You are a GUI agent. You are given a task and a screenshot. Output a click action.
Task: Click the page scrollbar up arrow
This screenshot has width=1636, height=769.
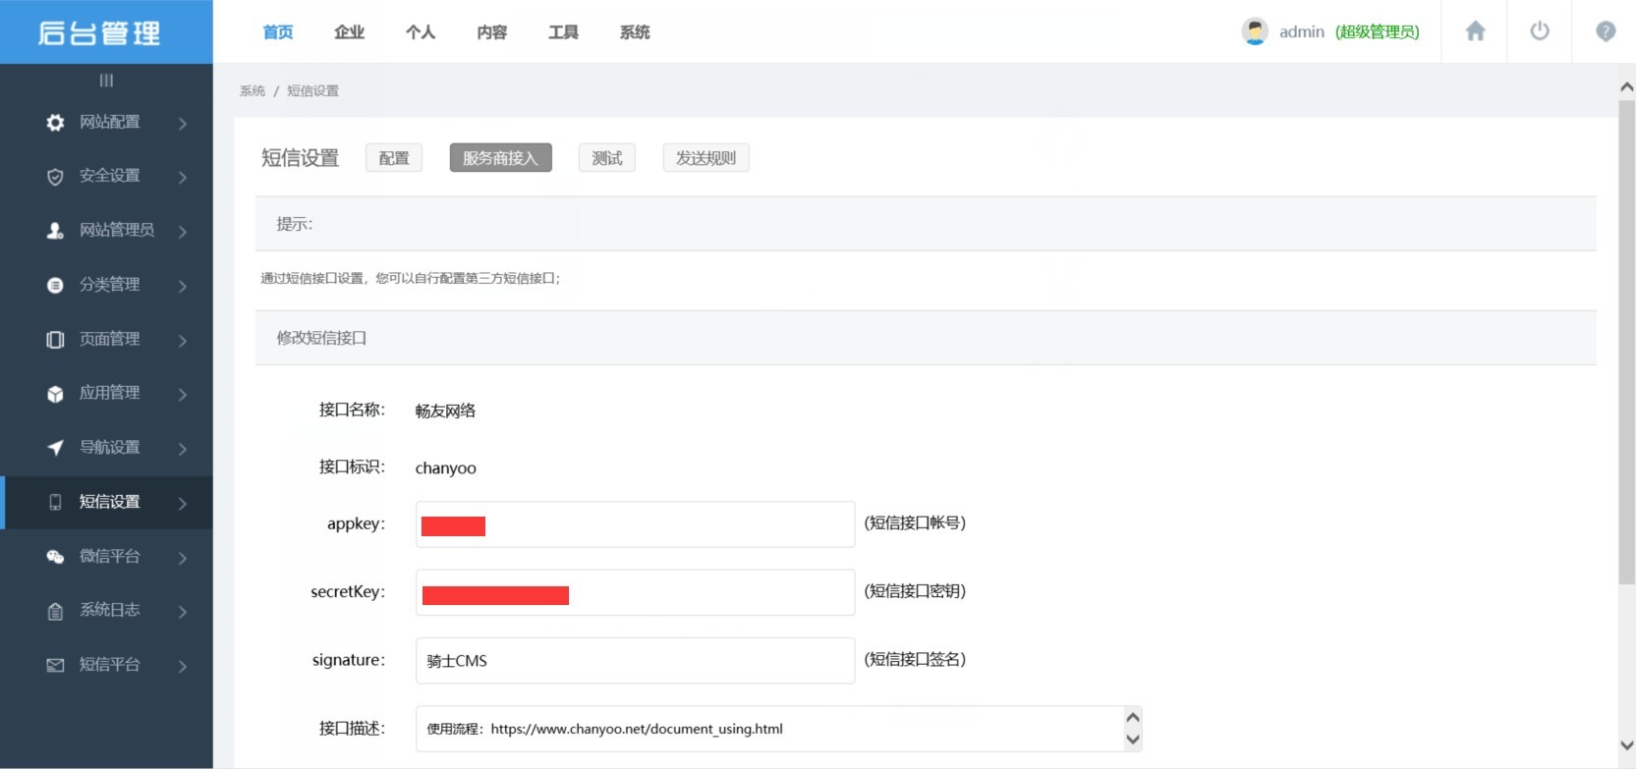coord(1626,87)
